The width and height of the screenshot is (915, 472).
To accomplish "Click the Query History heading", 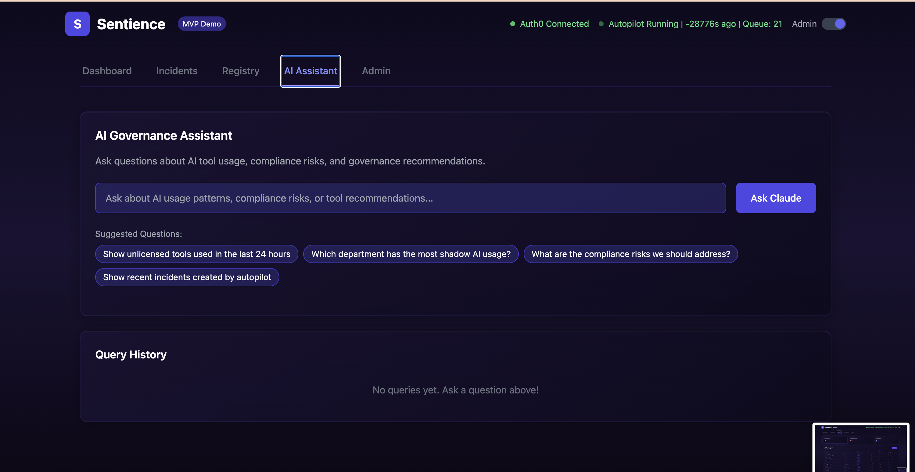I will (x=131, y=354).
